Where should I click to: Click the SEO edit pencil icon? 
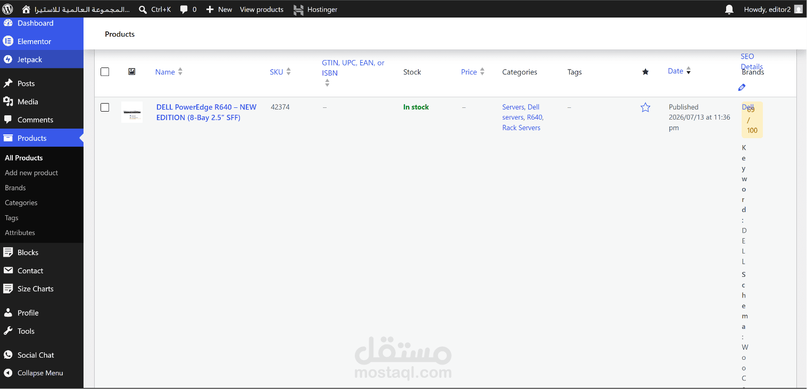pyautogui.click(x=742, y=87)
